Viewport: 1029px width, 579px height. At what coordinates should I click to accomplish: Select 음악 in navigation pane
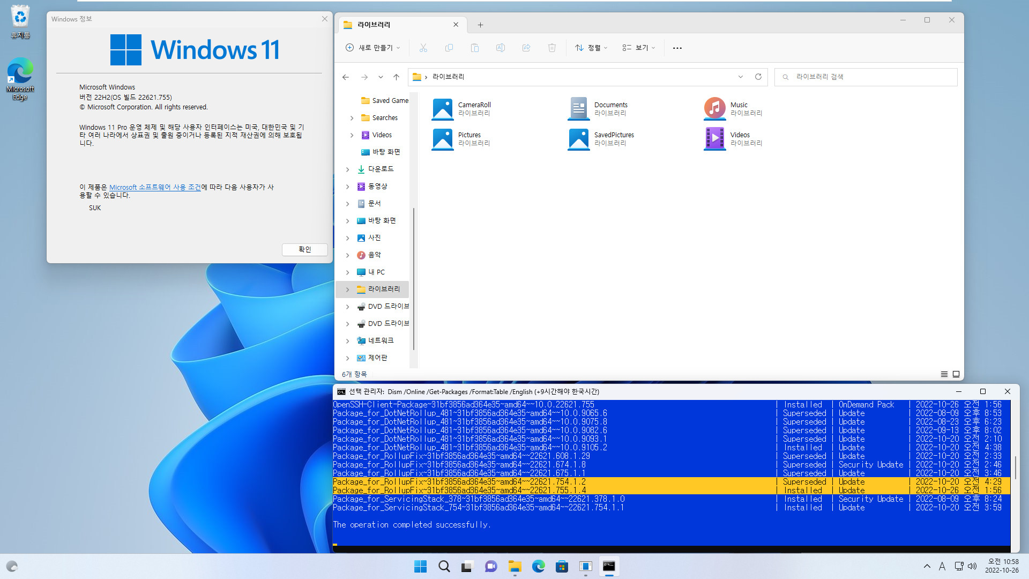(x=375, y=255)
